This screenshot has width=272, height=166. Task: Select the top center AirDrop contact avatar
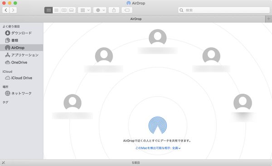pyautogui.click(x=157, y=37)
